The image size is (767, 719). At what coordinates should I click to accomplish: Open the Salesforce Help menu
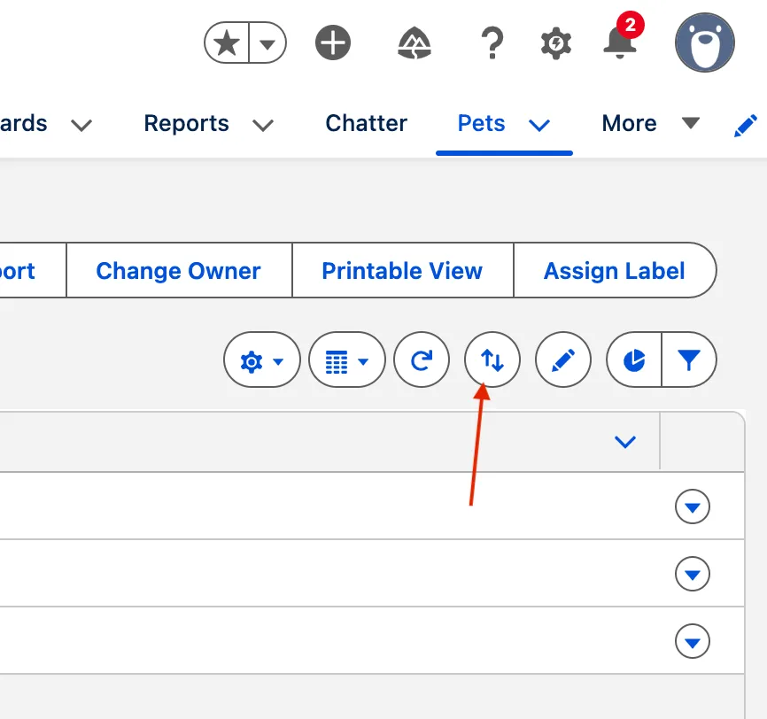[x=492, y=42]
